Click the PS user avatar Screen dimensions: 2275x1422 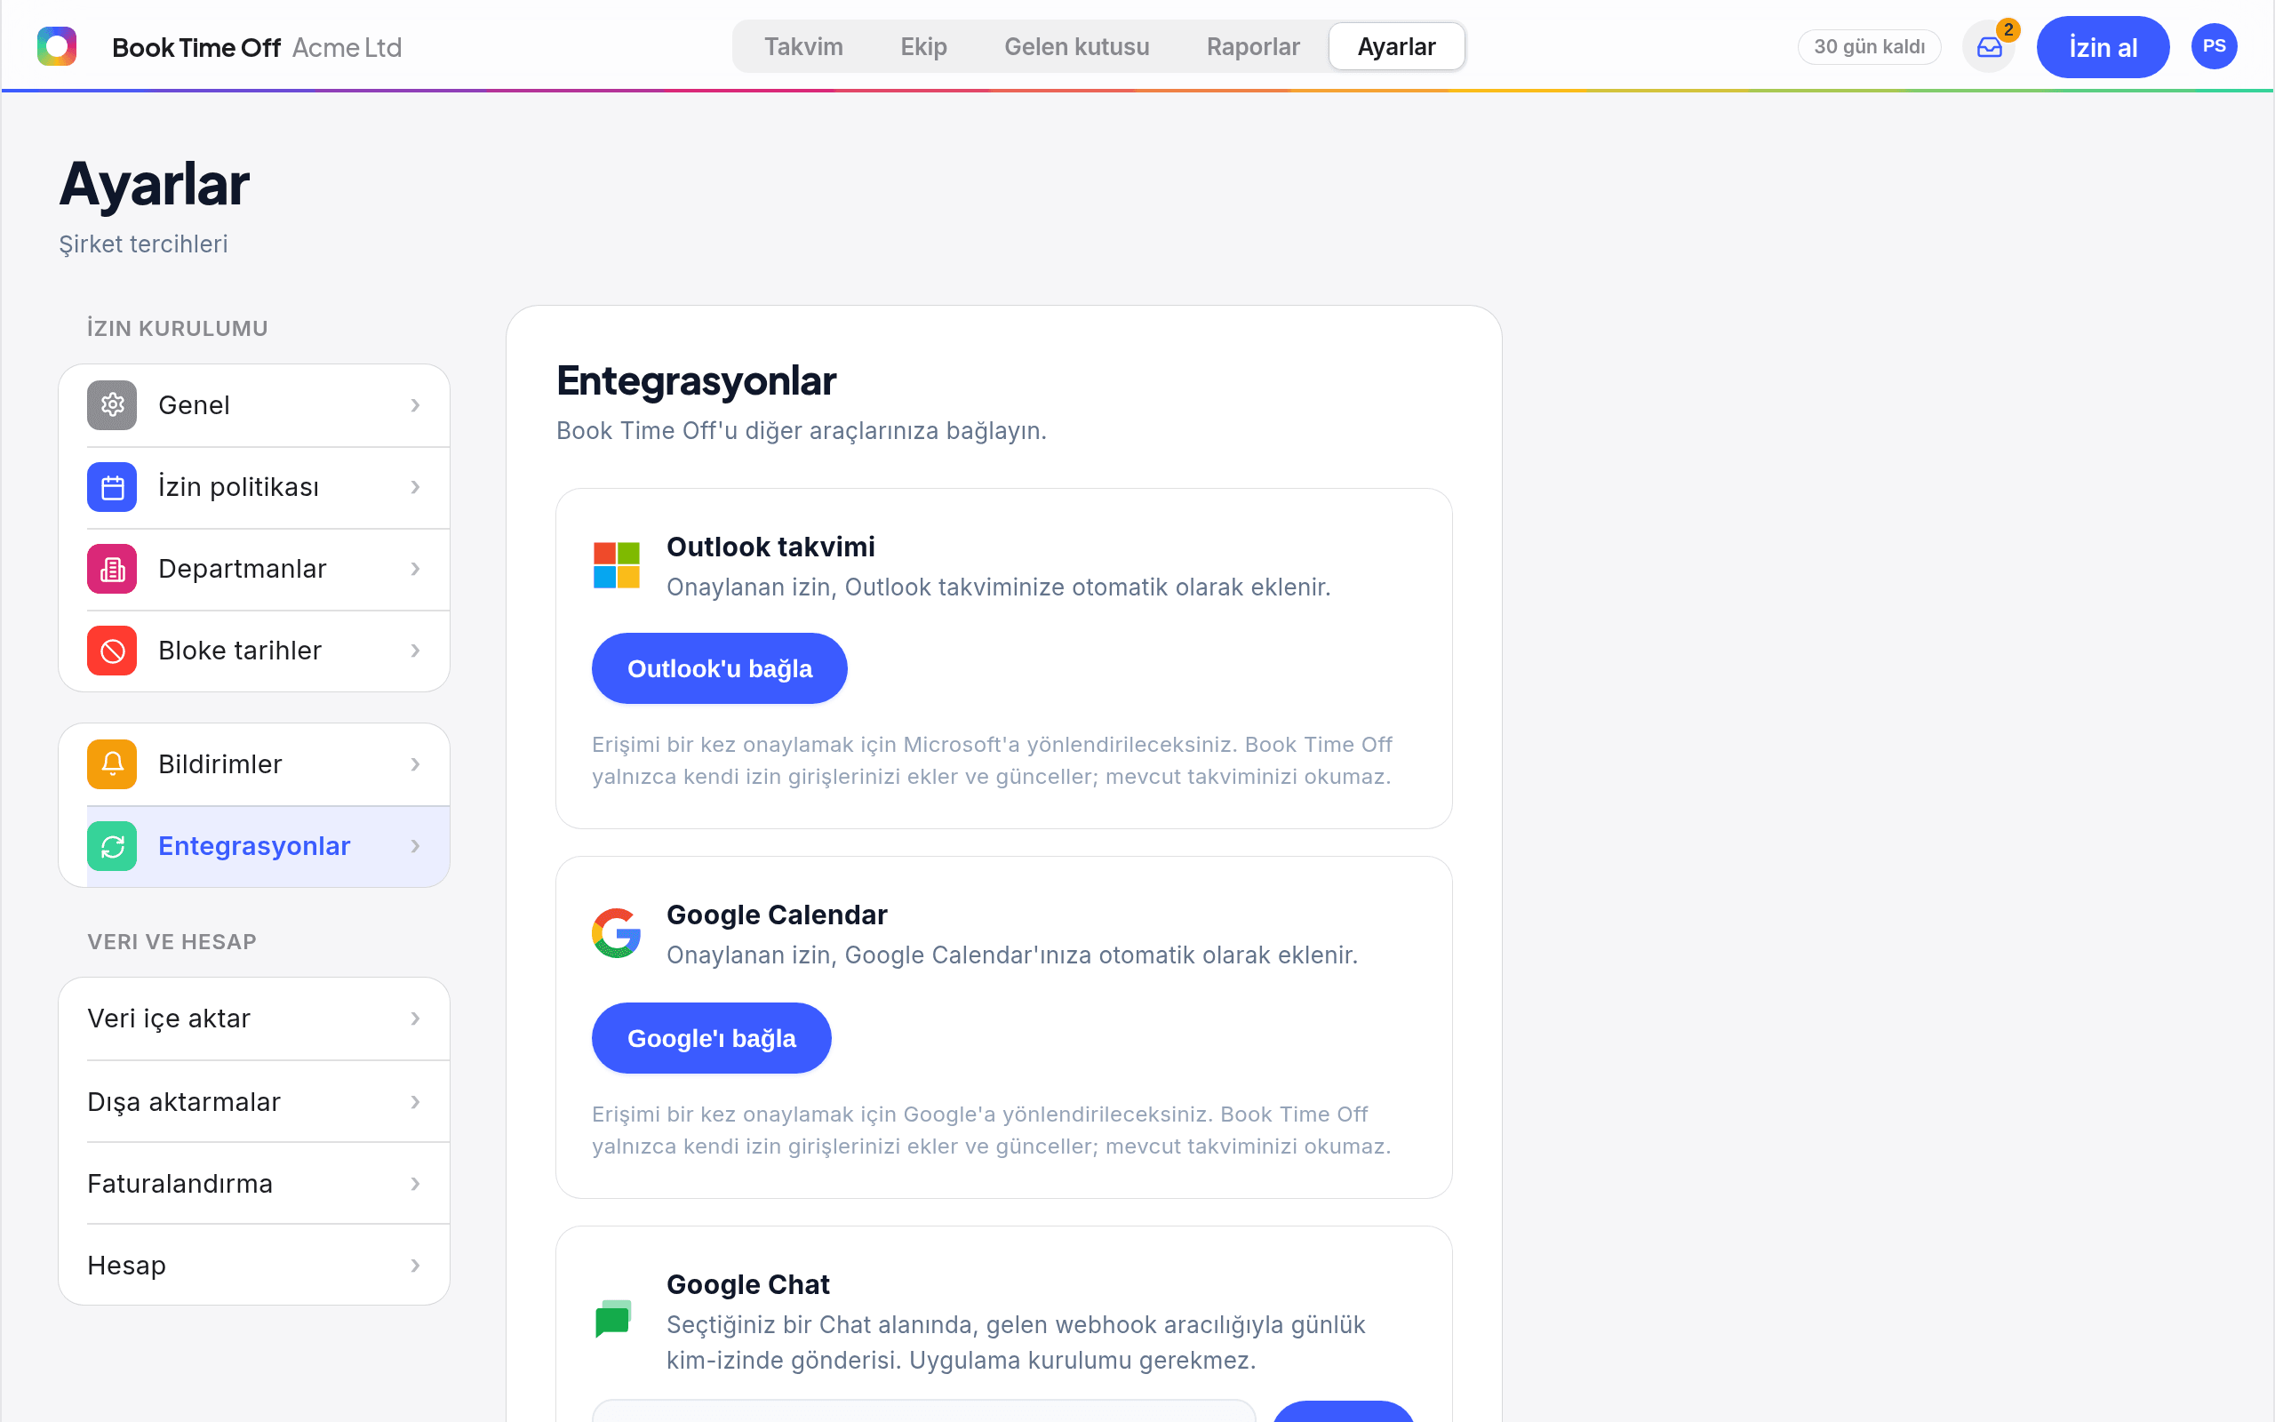2214,46
